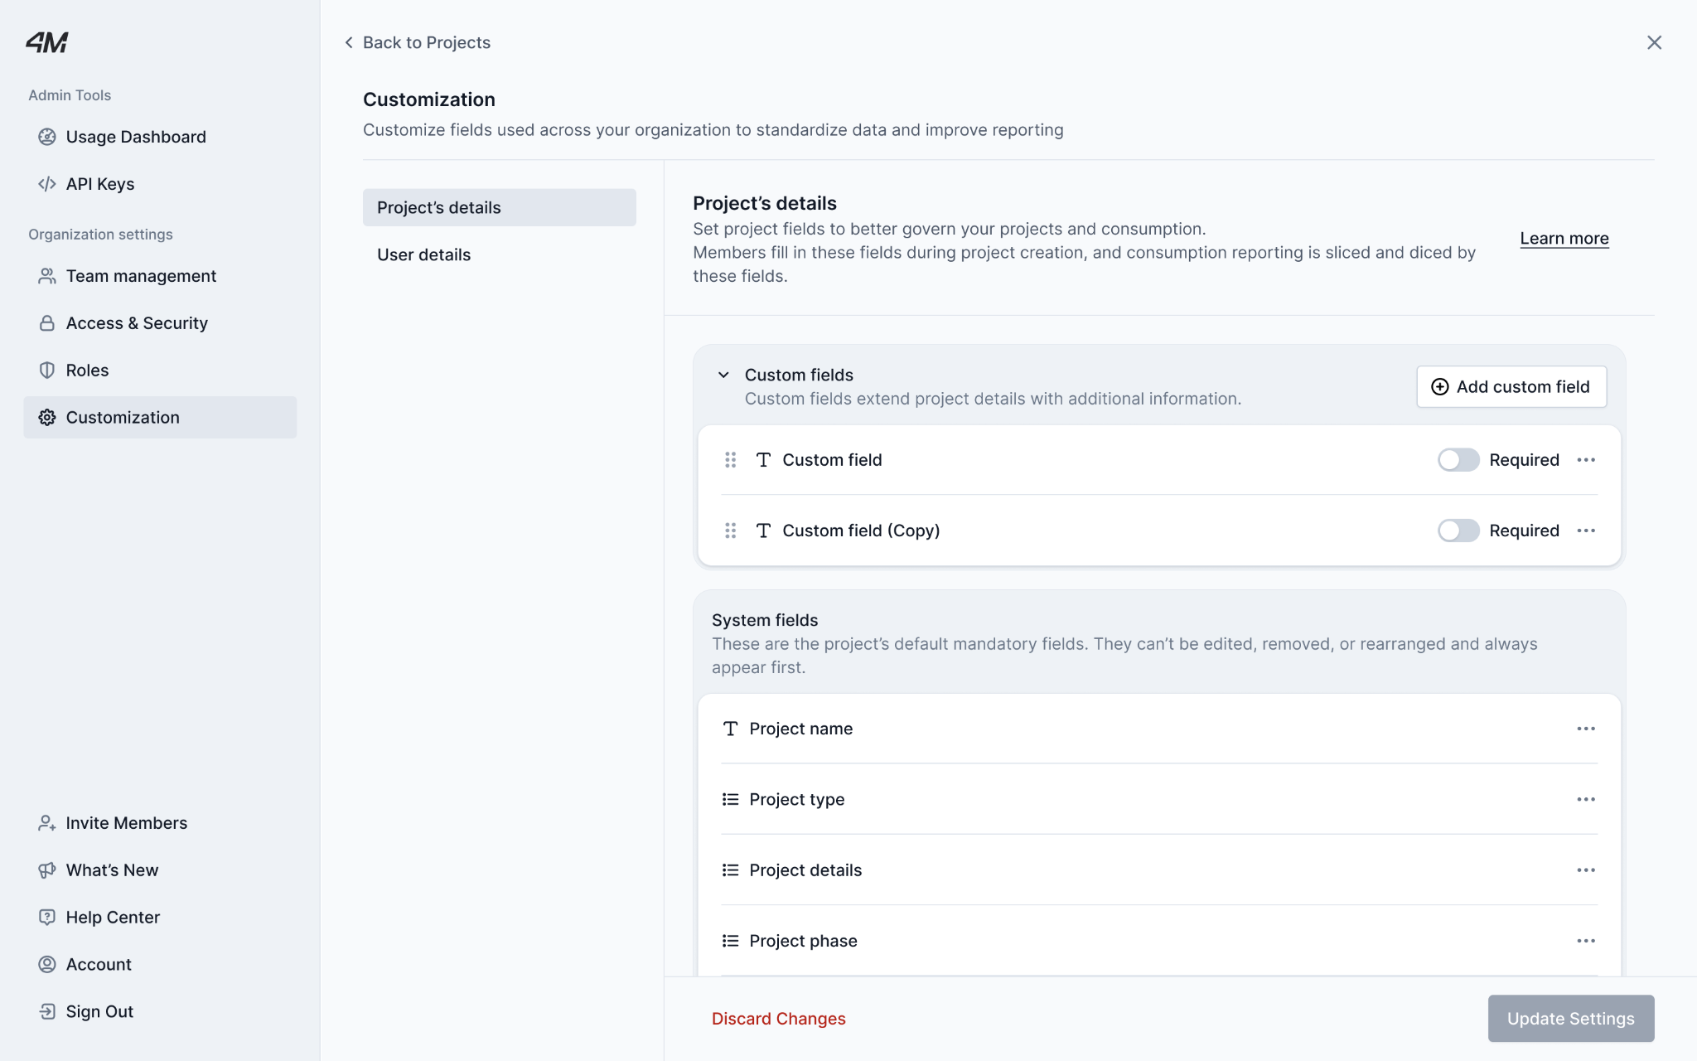Screen dimensions: 1697x1061
Task: Click the What's New megaphone icon
Action: point(47,870)
